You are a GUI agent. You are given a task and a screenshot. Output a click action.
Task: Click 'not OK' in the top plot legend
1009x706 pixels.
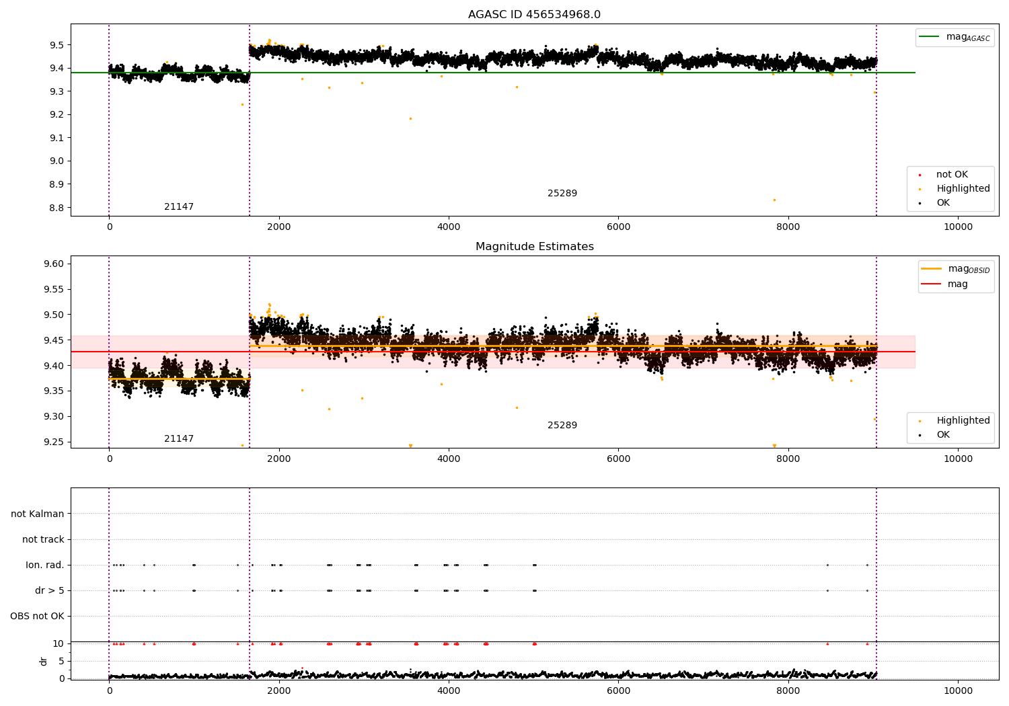coord(952,175)
